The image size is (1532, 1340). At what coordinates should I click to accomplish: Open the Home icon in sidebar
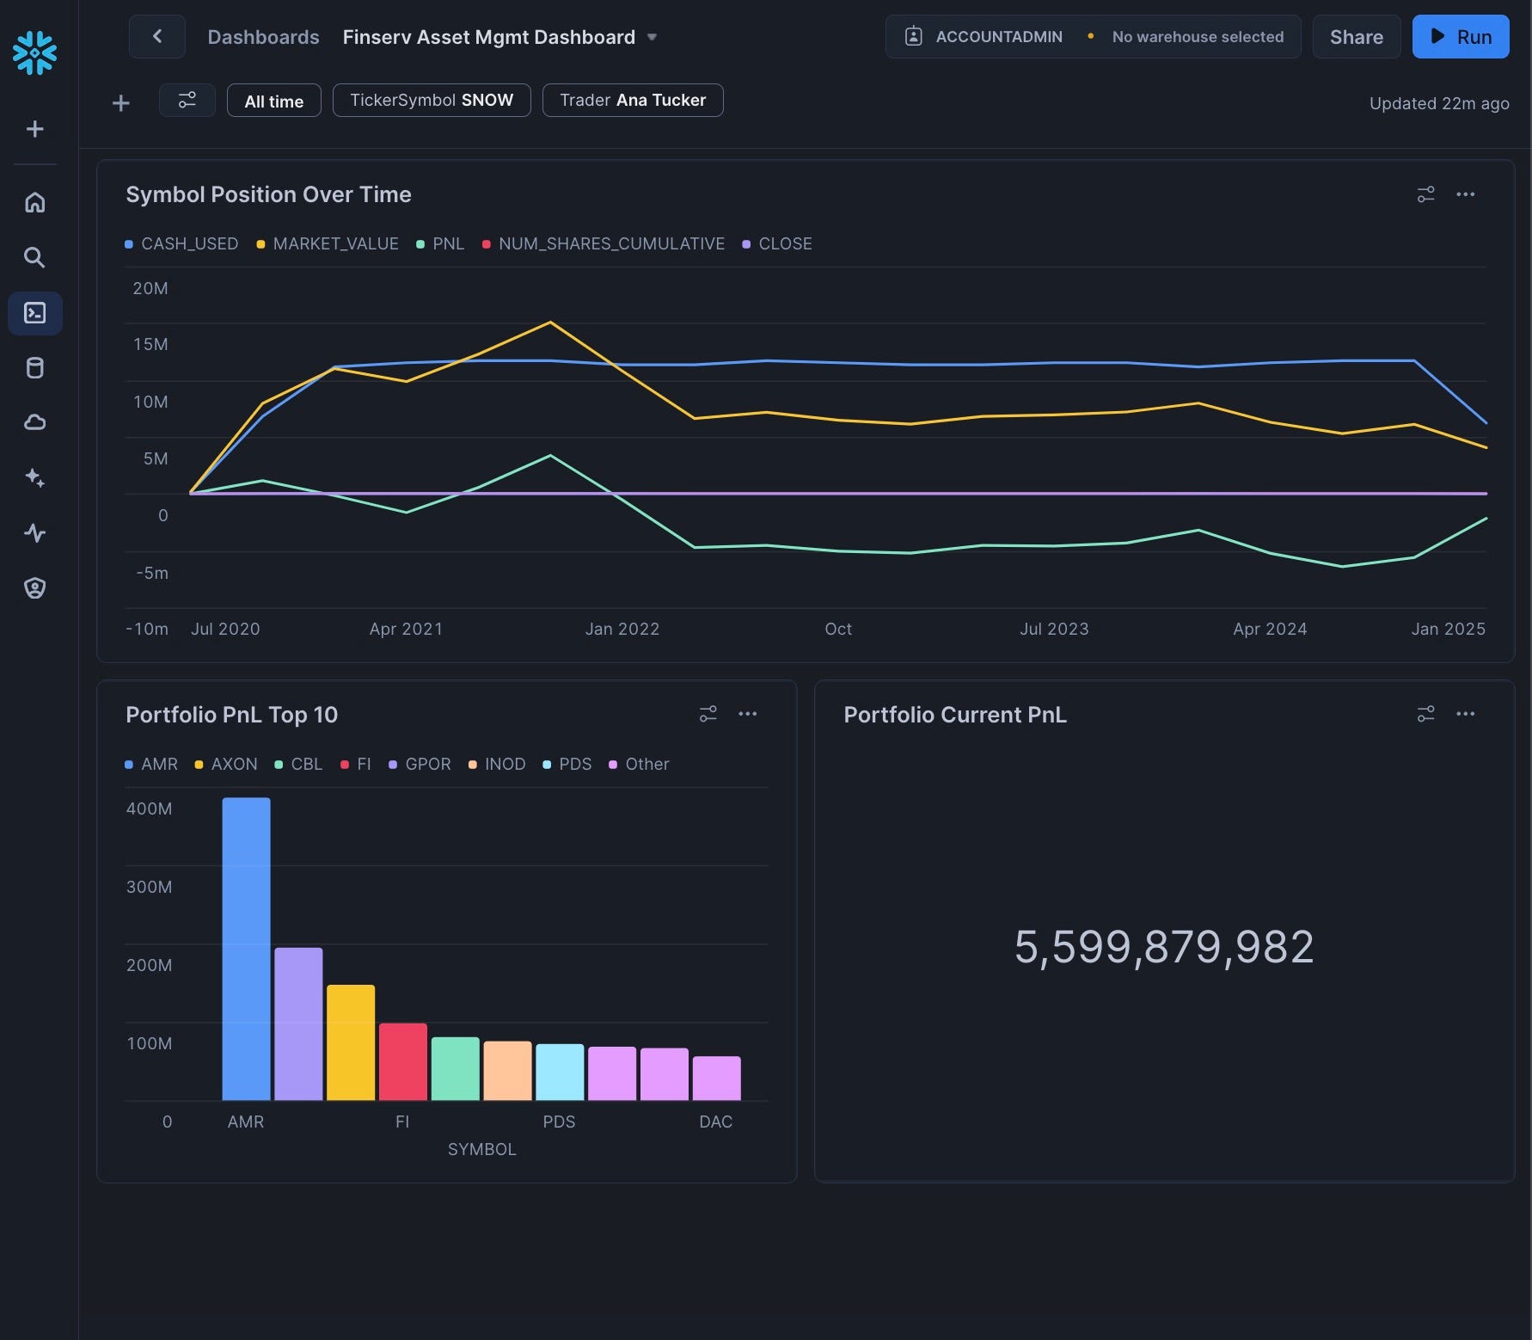pyautogui.click(x=34, y=203)
